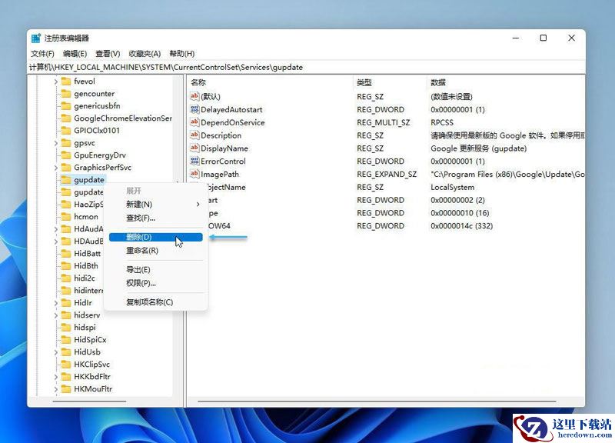Click the string icon beside DependOnService
Screen dimensions: 615x443
194,122
